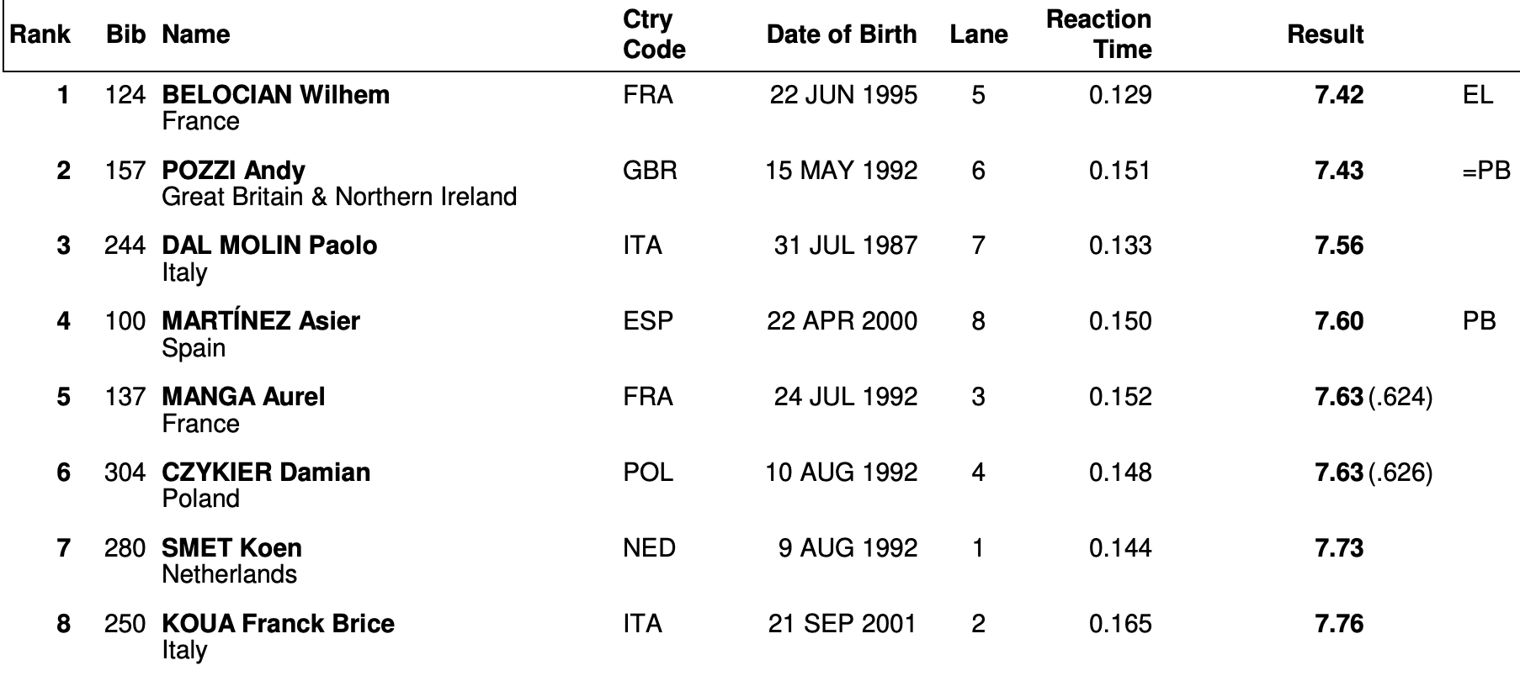Screen dimensions: 1520x676
Task: Click the 7.63 (.626) result
Action: 1374,472
